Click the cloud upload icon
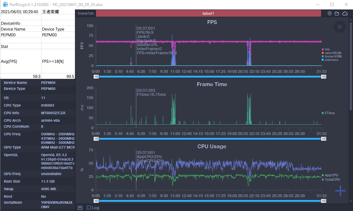The height and width of the screenshot is (211, 353). point(345,14)
